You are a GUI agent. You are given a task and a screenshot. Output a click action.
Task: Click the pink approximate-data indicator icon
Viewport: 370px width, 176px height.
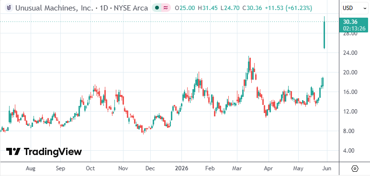[x=166, y=8]
